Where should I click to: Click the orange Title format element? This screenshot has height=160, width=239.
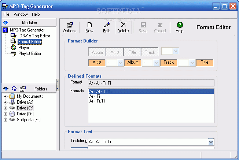205,63
